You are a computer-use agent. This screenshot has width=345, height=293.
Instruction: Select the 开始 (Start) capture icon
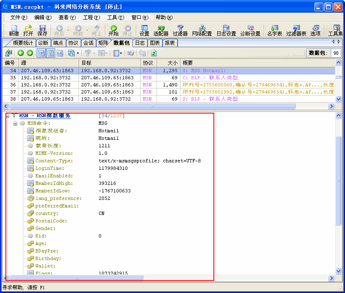[x=114, y=30]
